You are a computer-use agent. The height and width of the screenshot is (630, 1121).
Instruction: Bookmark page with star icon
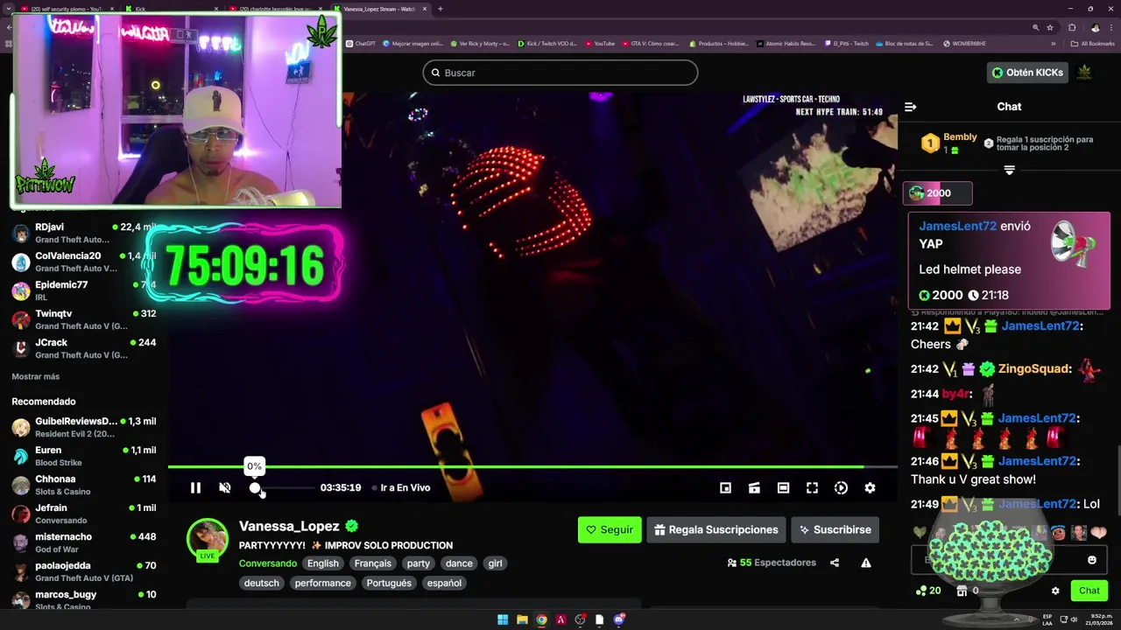tap(1049, 27)
